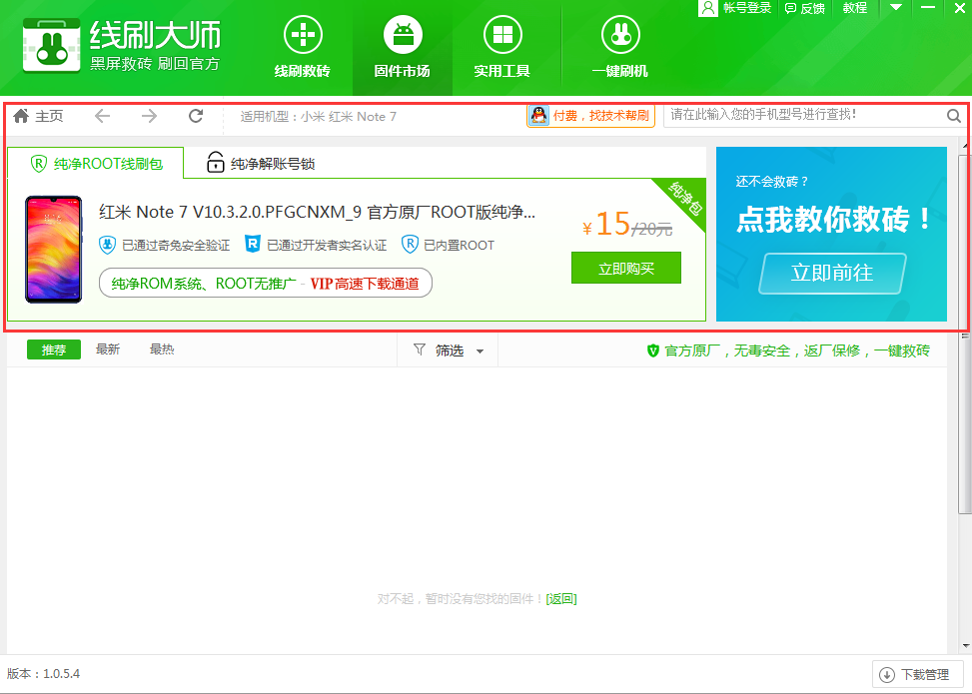Click the search magnifier icon
Screen dimensions: 972x694
[x=953, y=116]
